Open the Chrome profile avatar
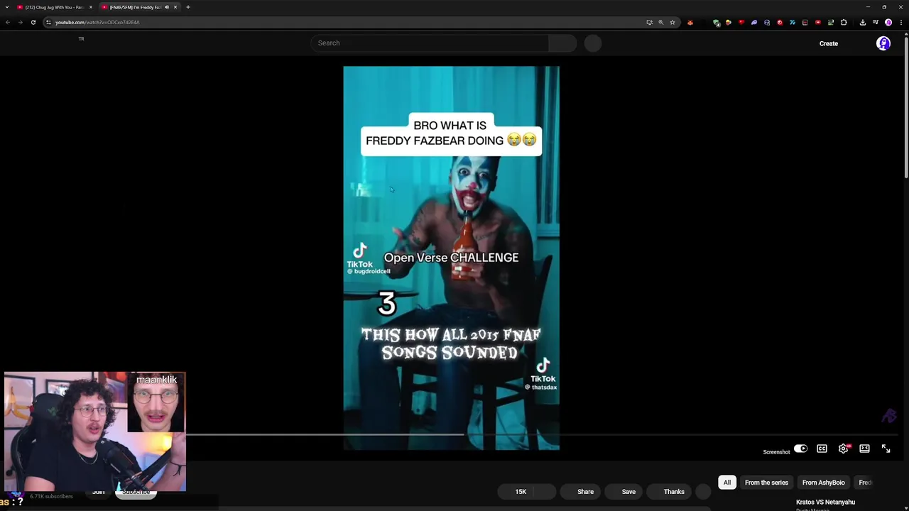 click(888, 23)
